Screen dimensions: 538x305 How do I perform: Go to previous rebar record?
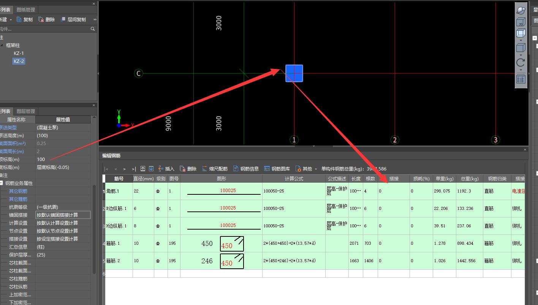(116, 169)
